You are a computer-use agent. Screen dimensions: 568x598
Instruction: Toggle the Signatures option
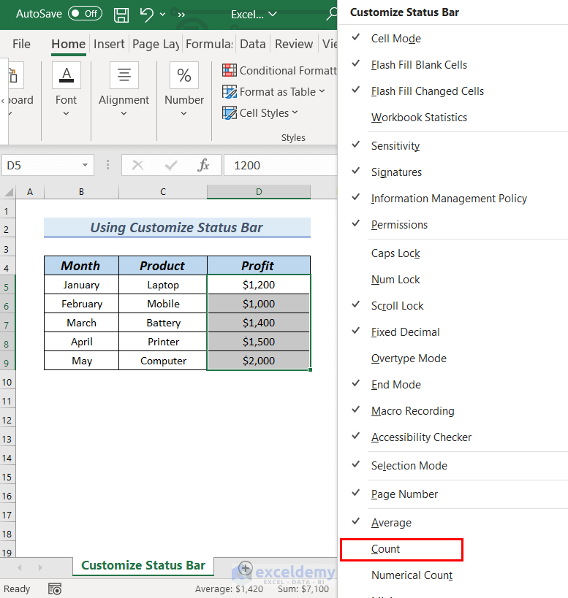coord(452,172)
